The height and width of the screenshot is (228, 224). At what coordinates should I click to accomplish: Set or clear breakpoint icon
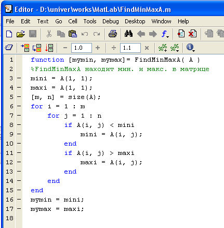tap(181, 34)
